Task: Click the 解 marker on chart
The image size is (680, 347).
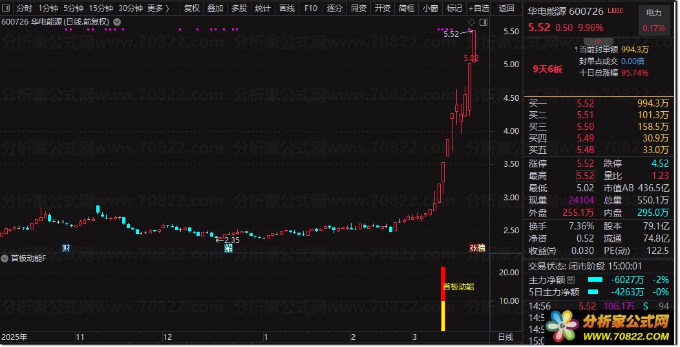Action: coord(229,248)
